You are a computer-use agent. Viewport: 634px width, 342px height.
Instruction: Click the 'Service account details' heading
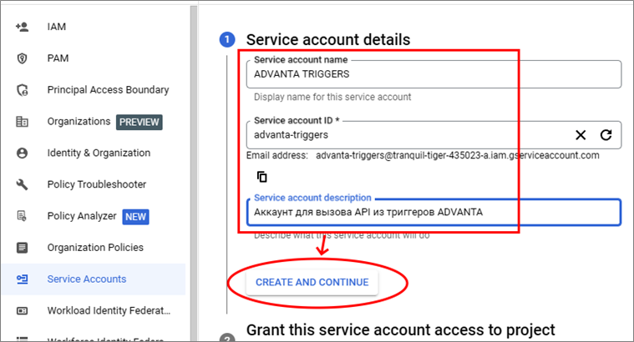pos(328,39)
